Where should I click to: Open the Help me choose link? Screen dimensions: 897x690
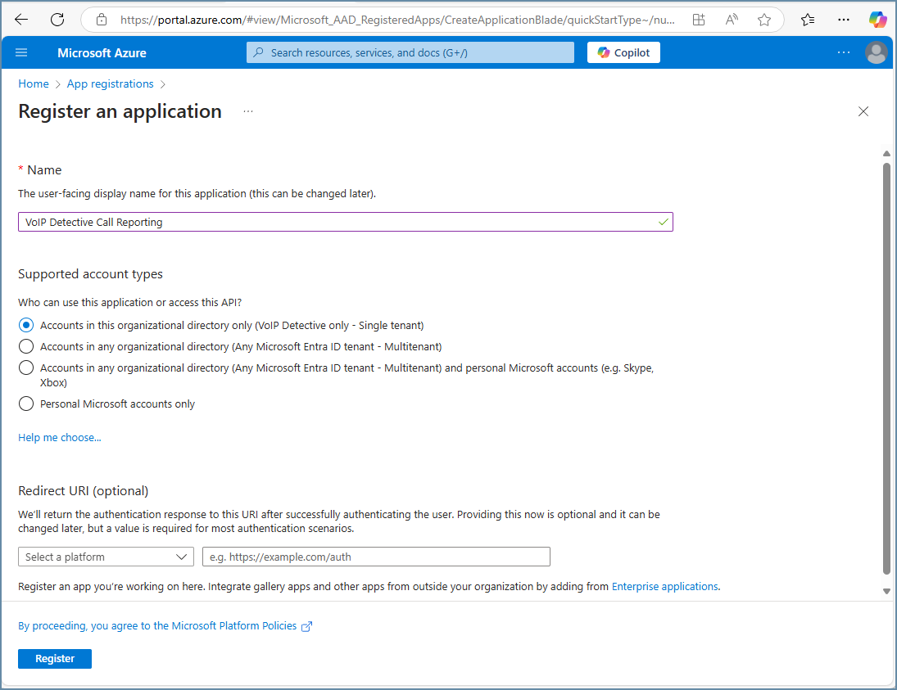pyautogui.click(x=60, y=437)
